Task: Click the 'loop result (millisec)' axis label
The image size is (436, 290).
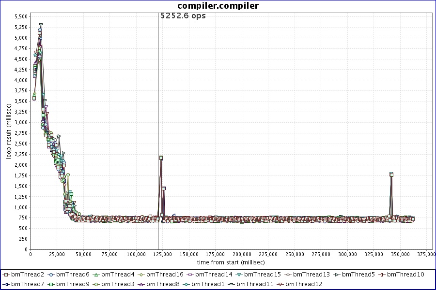Action: (9, 131)
